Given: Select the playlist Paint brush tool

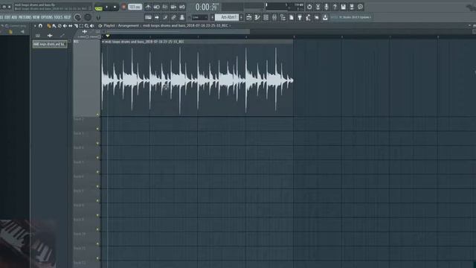Looking at the screenshot, I should pyautogui.click(x=54, y=26).
